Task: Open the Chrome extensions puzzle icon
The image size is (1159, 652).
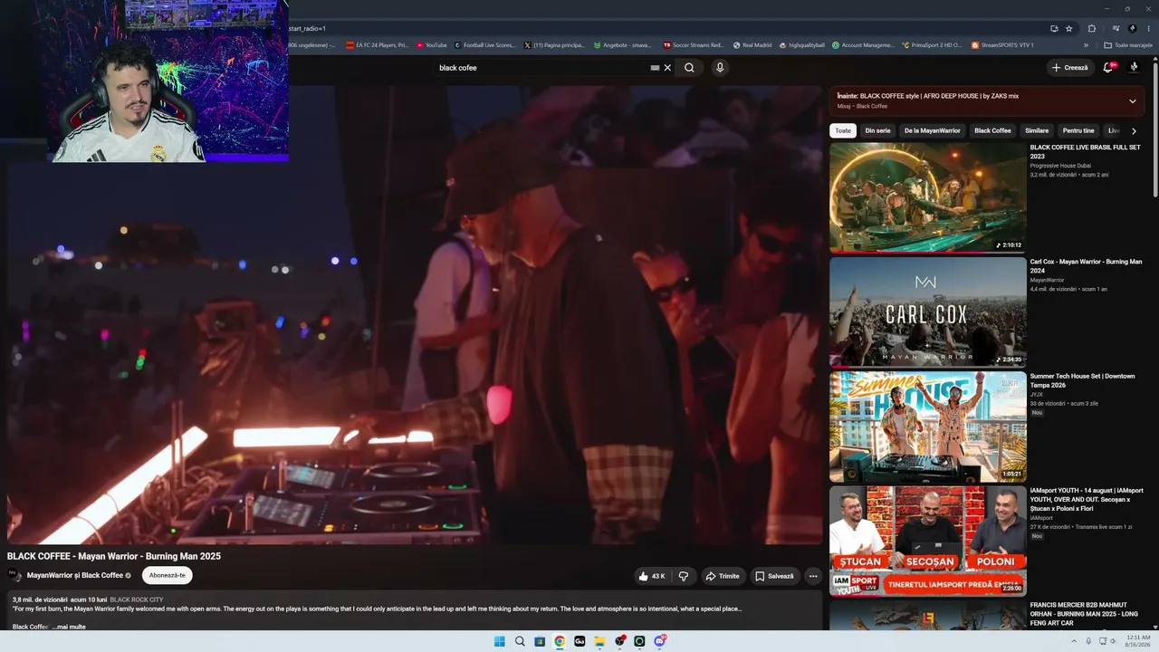Action: (1092, 28)
